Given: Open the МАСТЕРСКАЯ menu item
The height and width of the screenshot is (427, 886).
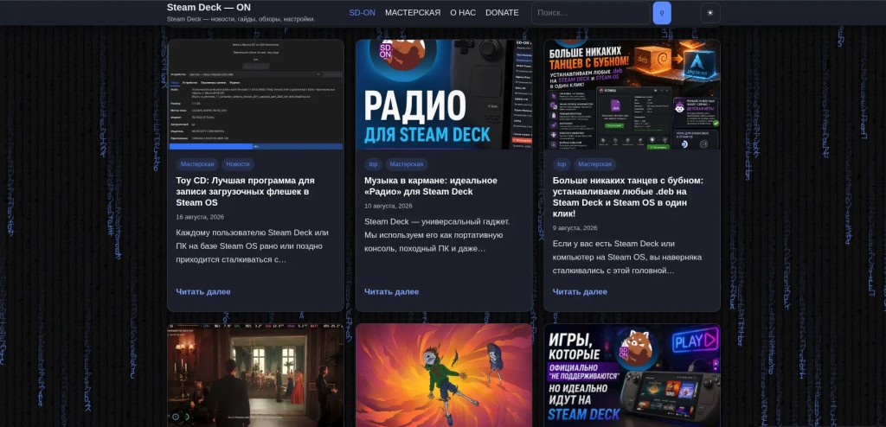Looking at the screenshot, I should pos(413,12).
